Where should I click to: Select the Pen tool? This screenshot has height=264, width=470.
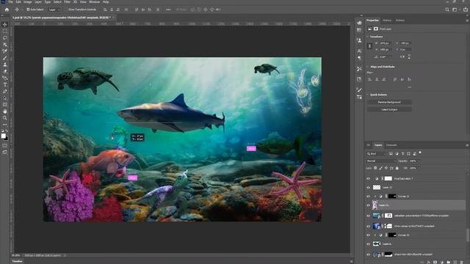(5, 91)
